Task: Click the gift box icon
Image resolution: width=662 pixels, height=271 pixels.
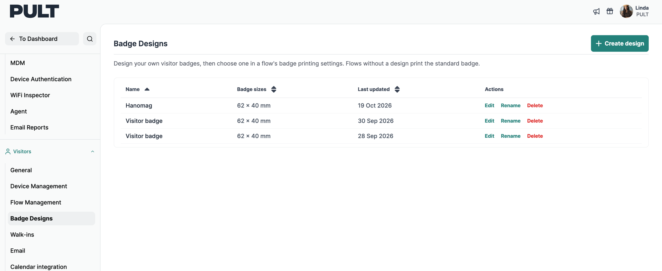Action: coord(610,11)
